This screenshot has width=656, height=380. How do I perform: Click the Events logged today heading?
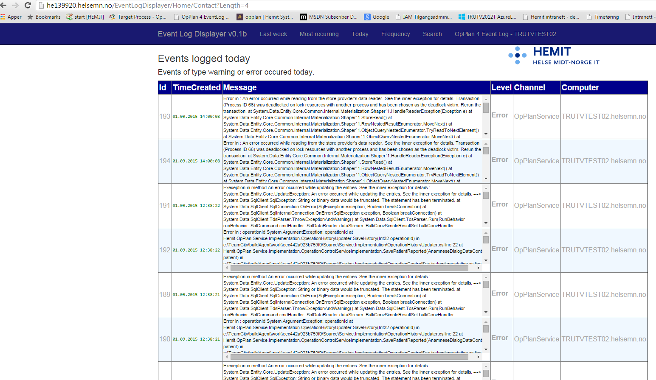204,59
